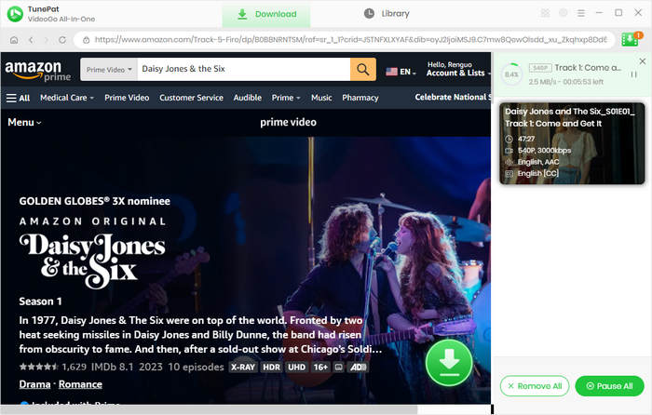Image resolution: width=652 pixels, height=415 pixels.
Task: Open the grid tools icon in title bar
Action: coord(545,13)
